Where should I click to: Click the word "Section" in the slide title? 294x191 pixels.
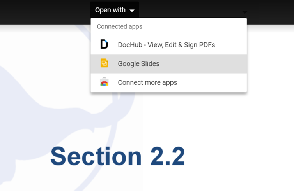96,157
